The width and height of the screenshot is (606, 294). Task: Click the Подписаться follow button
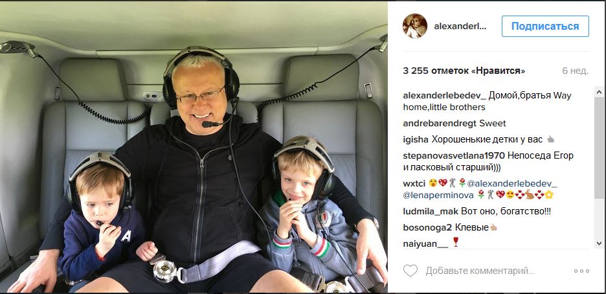pos(545,27)
